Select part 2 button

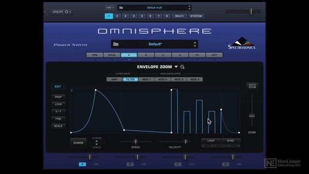117,16
